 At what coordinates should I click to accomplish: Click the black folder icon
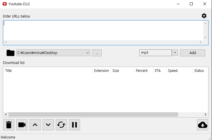pos(11,53)
